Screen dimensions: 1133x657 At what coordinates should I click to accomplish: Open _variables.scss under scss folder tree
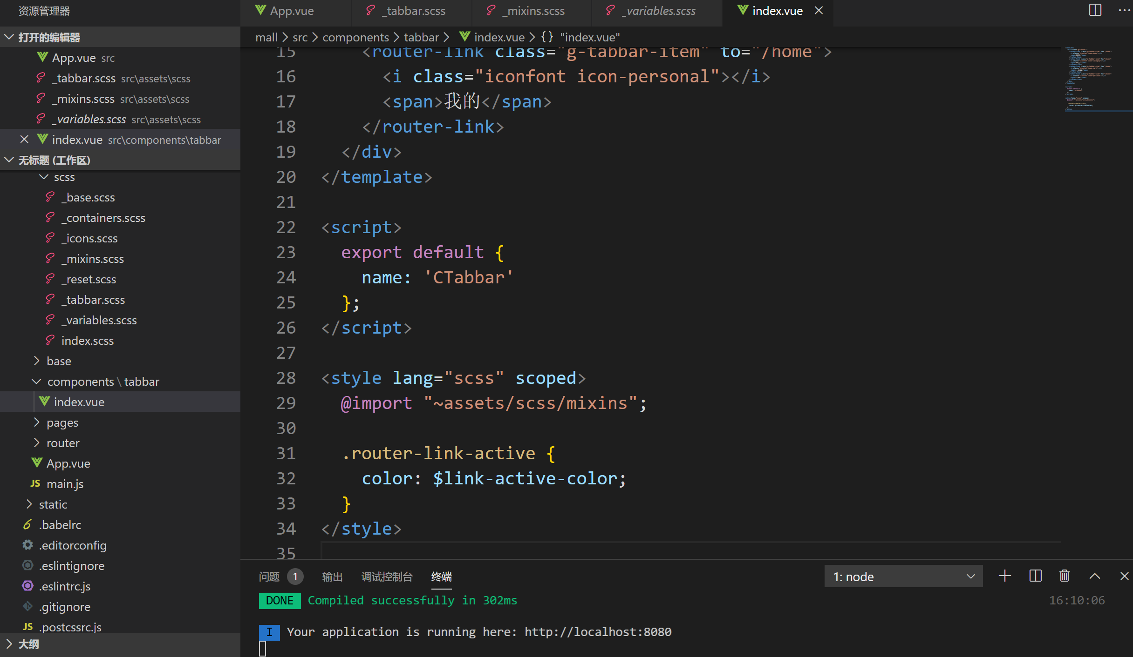pos(120,320)
